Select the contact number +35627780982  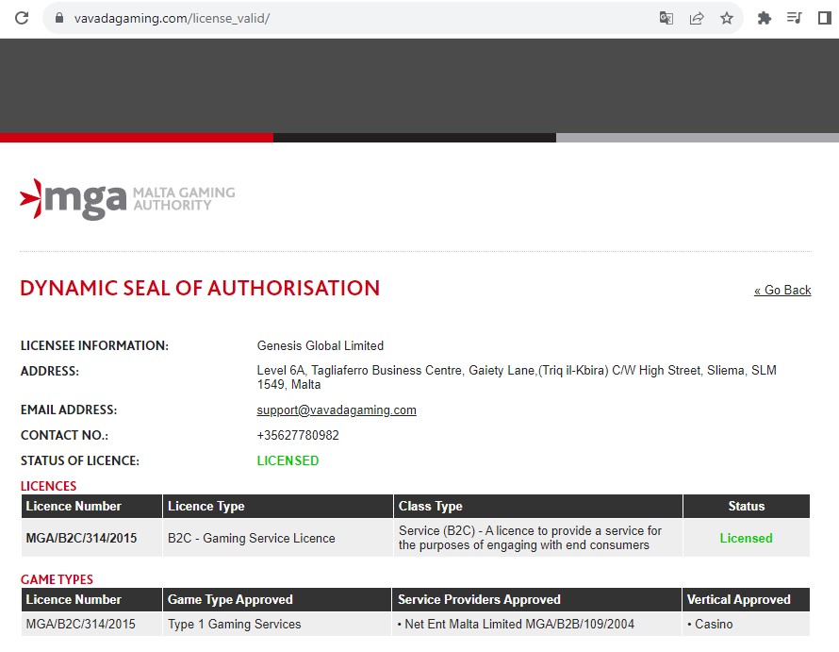[x=298, y=435]
